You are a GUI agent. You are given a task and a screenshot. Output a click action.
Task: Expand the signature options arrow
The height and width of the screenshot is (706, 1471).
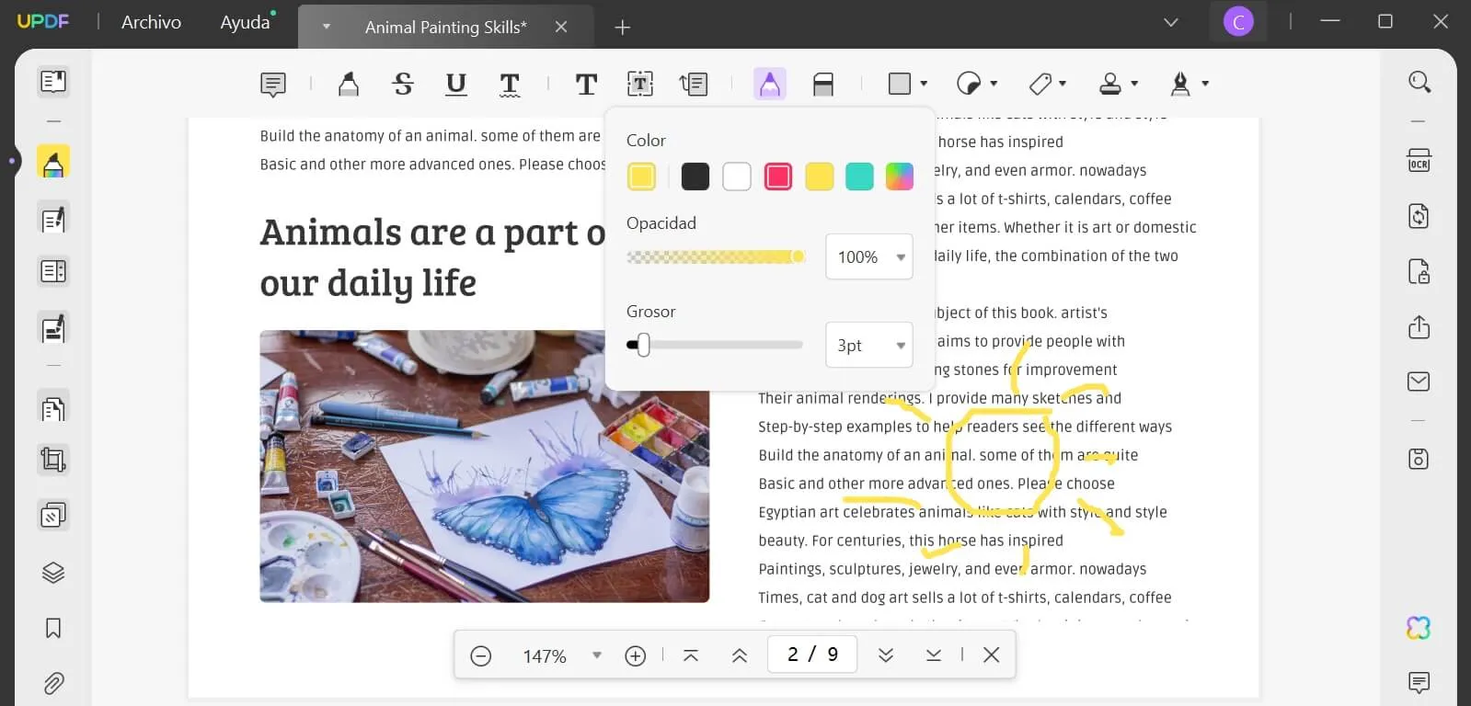click(1205, 84)
